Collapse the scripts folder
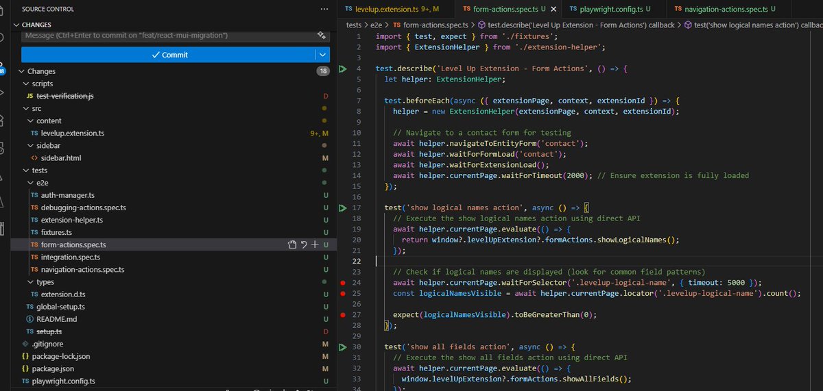The height and width of the screenshot is (391, 823). 25,84
